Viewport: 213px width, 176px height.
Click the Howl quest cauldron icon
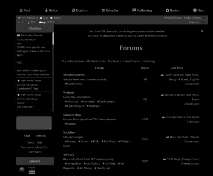[22, 170]
